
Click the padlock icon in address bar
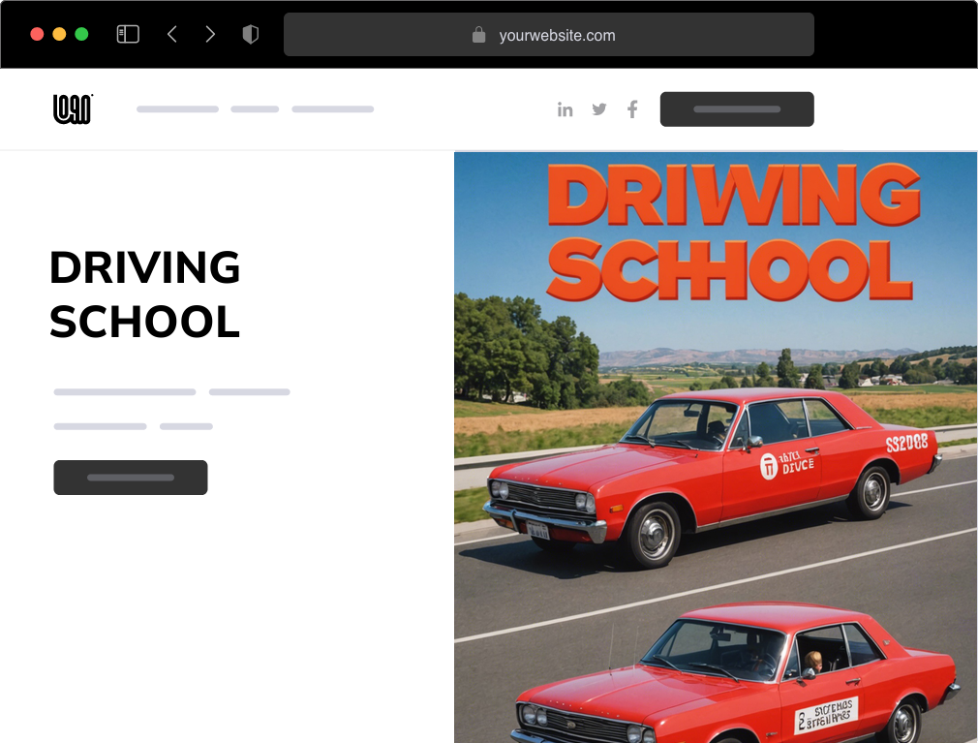(478, 35)
